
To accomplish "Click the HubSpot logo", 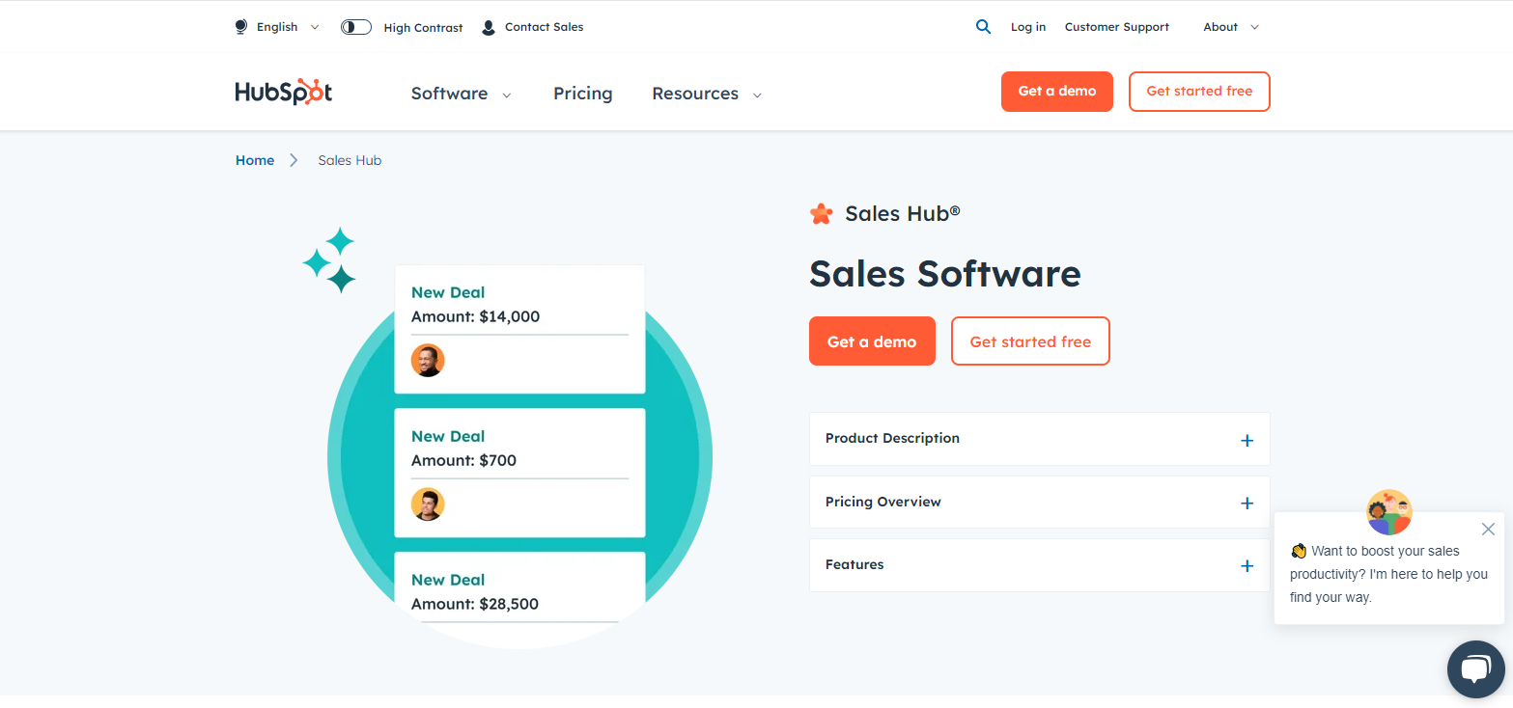I will (x=284, y=92).
